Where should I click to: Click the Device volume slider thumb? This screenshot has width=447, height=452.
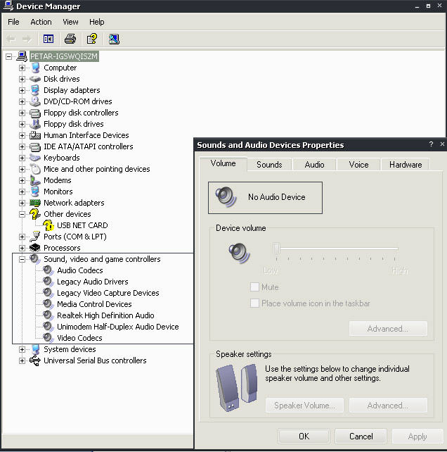tap(276, 249)
